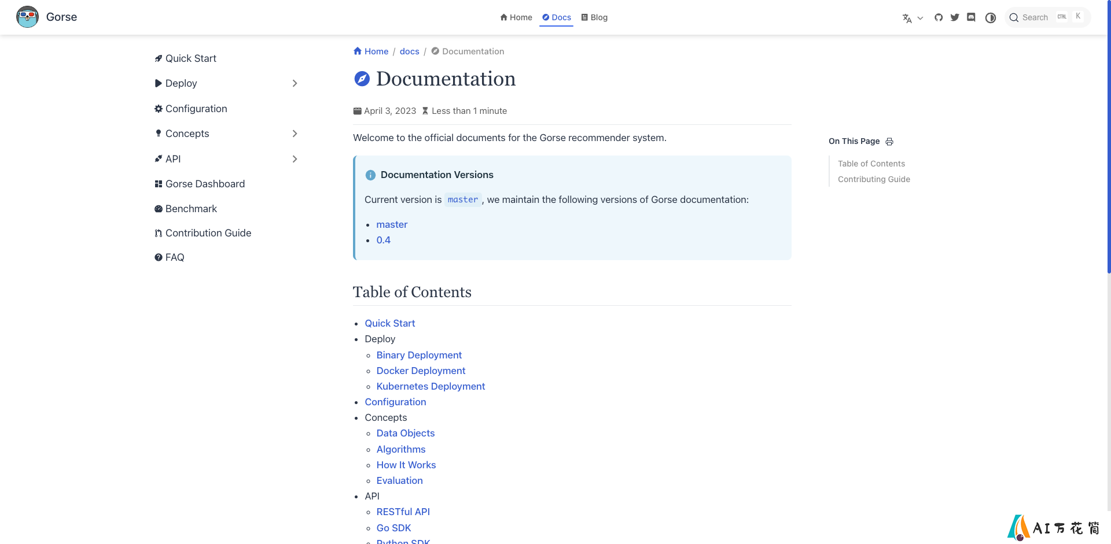The width and height of the screenshot is (1111, 544).
Task: Open Configuration link in contents
Action: (x=395, y=402)
